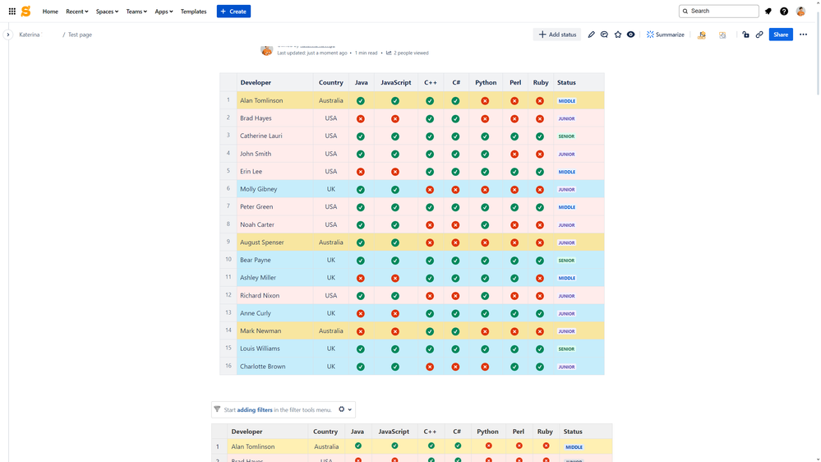The image size is (821, 462).
Task: Click Brad Hayes' JavaScript cross mark
Action: (395, 119)
